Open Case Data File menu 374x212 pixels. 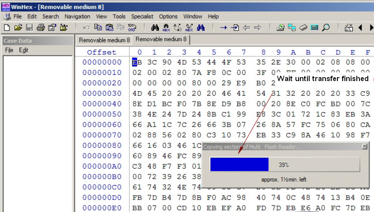tap(9, 50)
